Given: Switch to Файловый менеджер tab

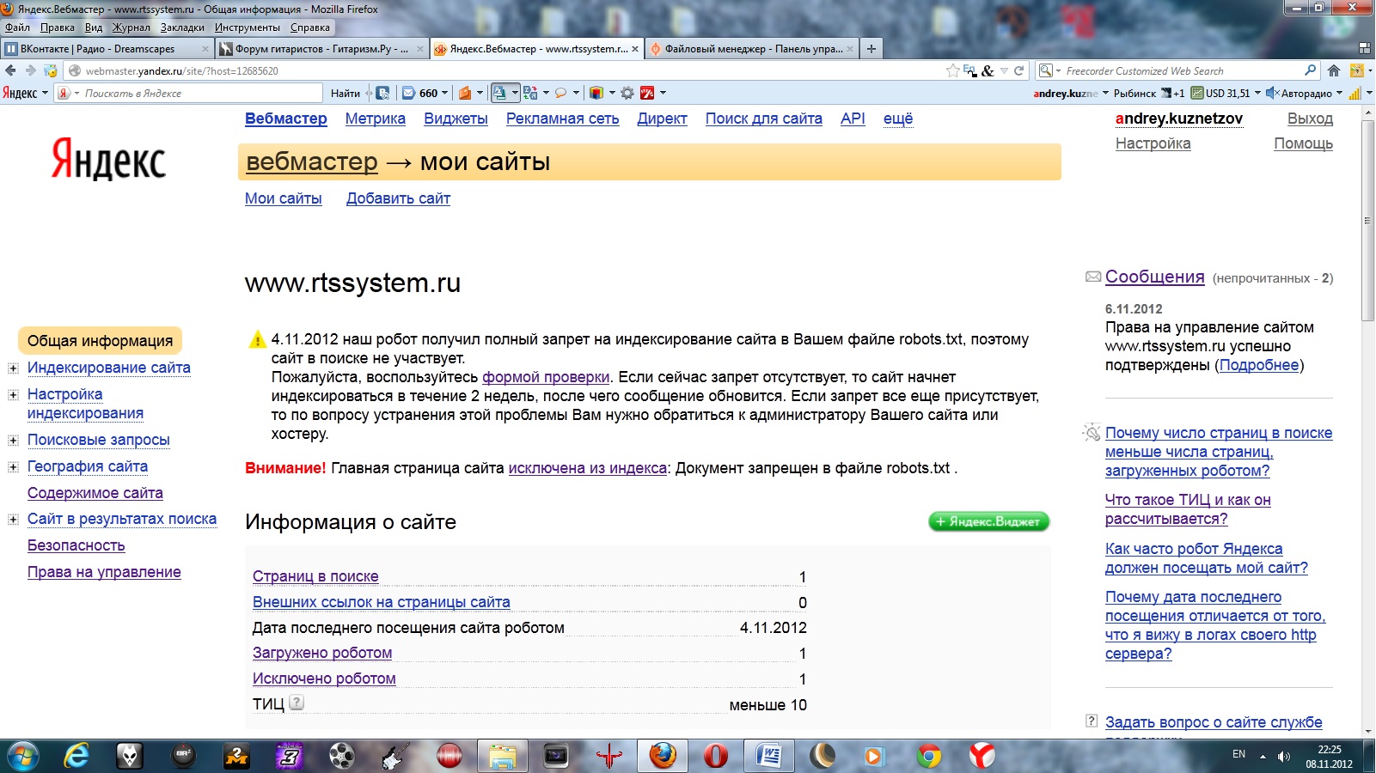Looking at the screenshot, I should (x=751, y=49).
